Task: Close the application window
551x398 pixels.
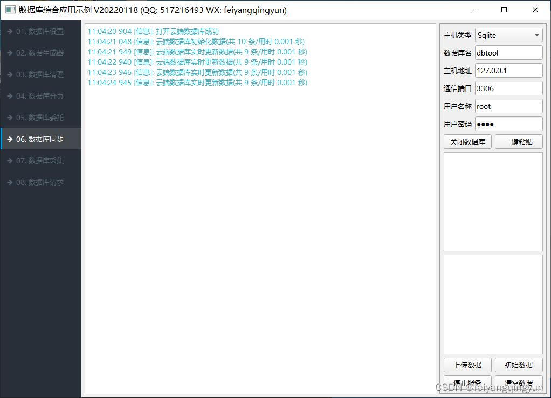Action: pos(535,10)
